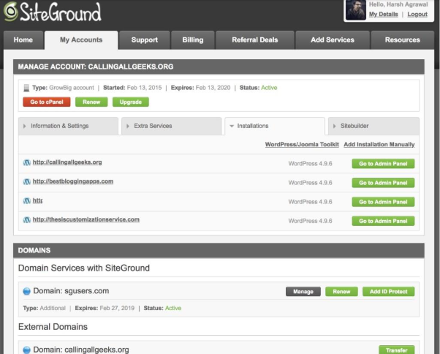This screenshot has width=440, height=354.
Task: Switch to the Support tab
Action: [x=145, y=40]
